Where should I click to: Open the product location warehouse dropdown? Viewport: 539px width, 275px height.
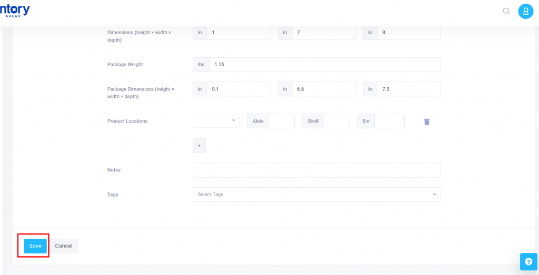[216, 121]
